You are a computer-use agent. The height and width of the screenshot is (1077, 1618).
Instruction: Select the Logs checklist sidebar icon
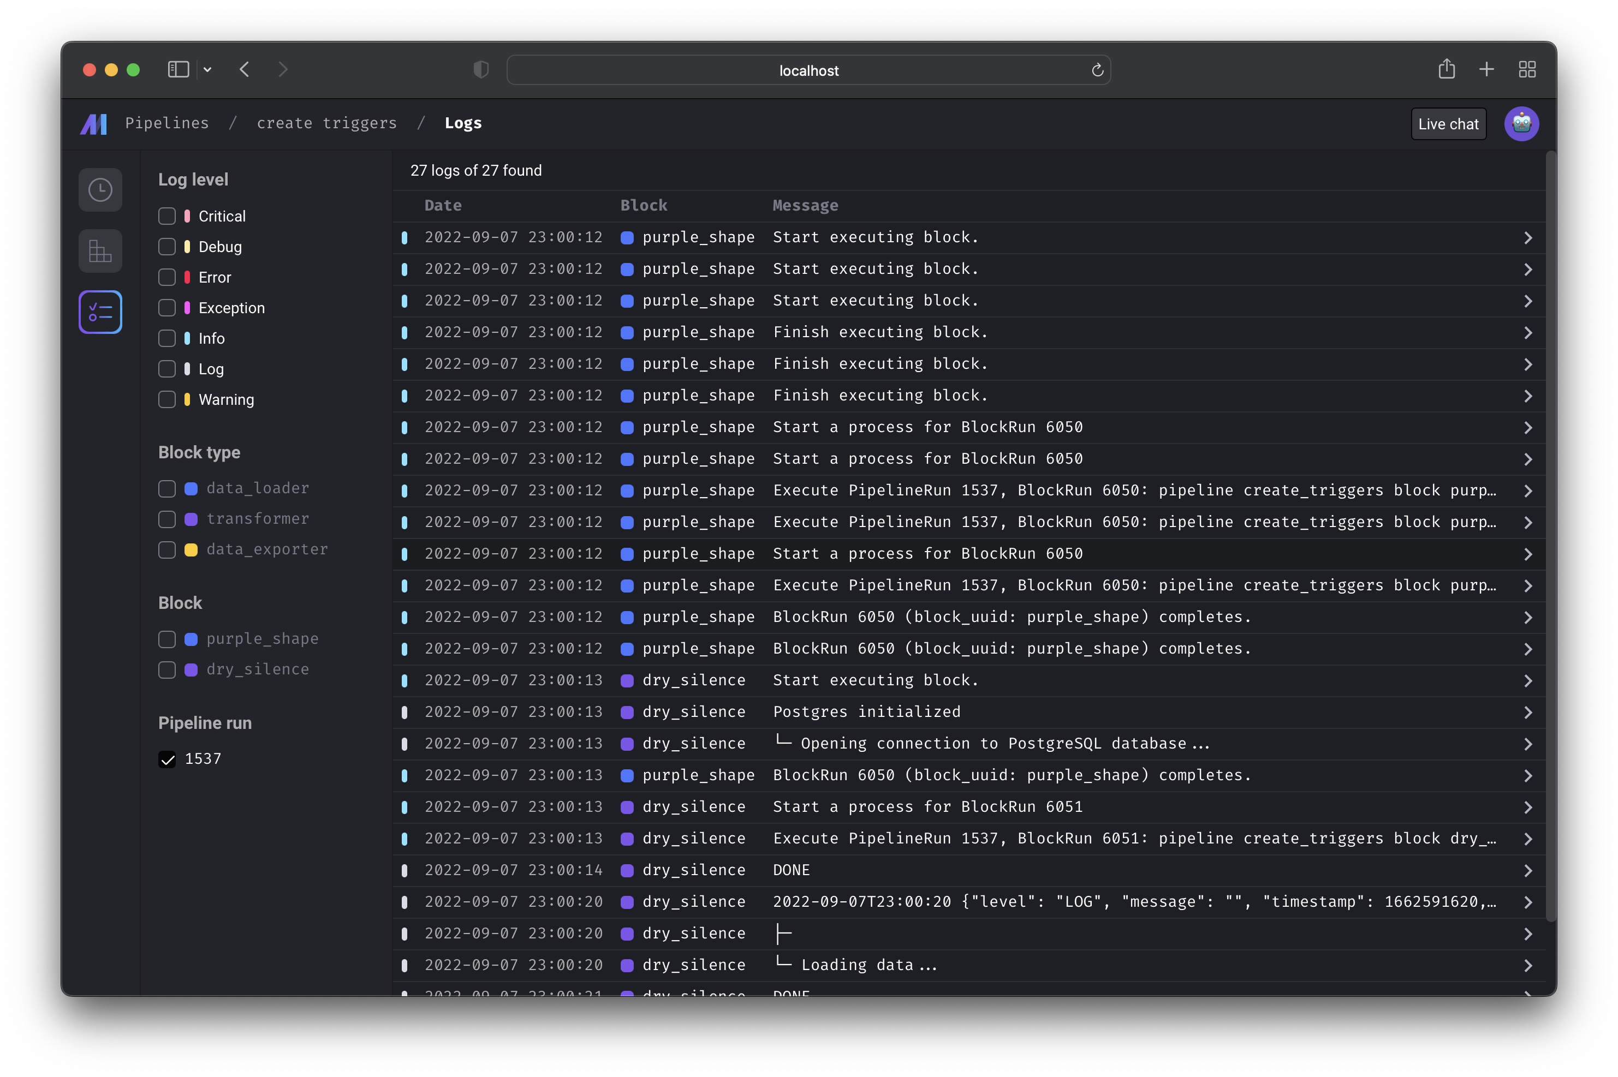[100, 313]
